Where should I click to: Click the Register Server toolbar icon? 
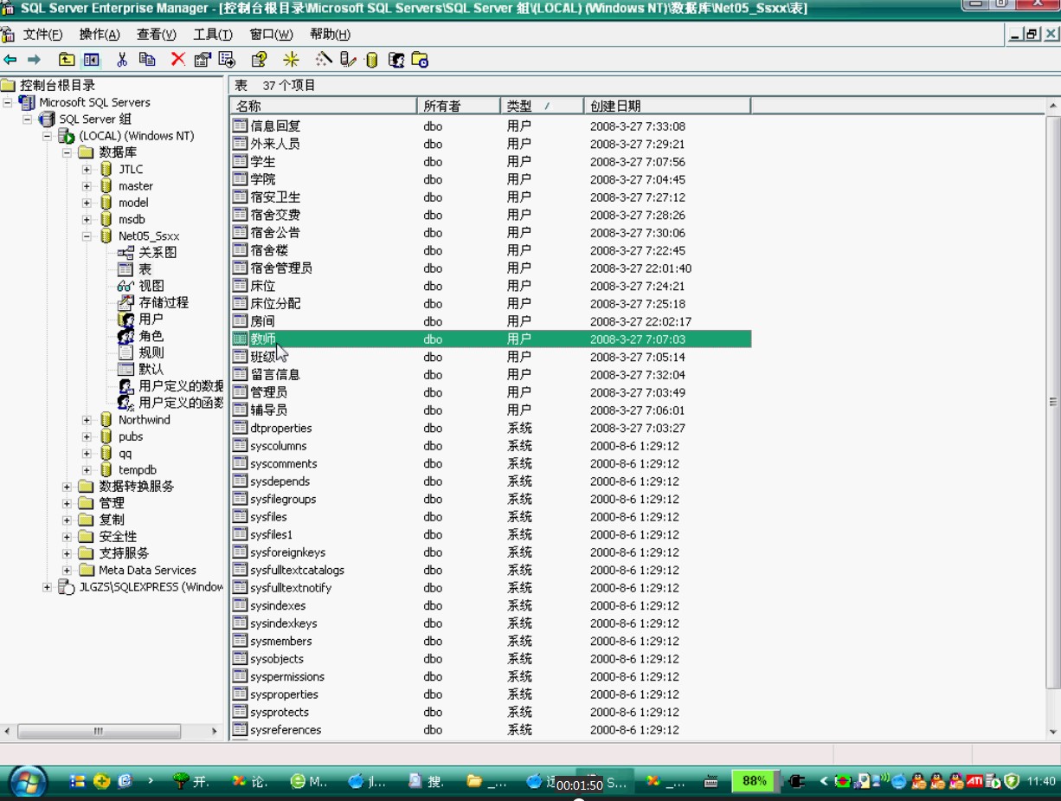[x=348, y=60]
